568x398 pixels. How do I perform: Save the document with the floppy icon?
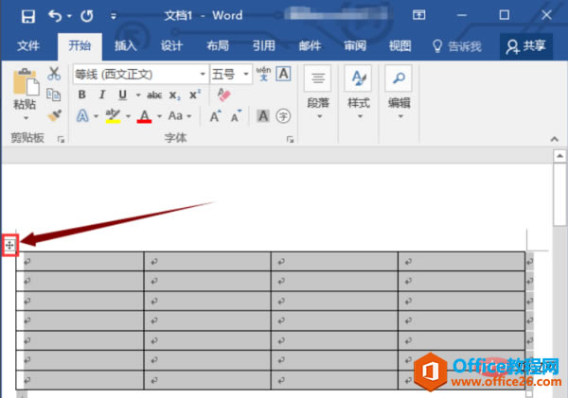pos(27,16)
